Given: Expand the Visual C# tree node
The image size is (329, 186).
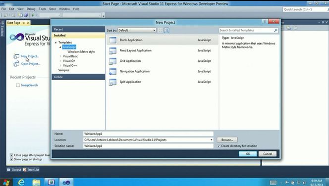Looking at the screenshot, I should pyautogui.click(x=60, y=61).
